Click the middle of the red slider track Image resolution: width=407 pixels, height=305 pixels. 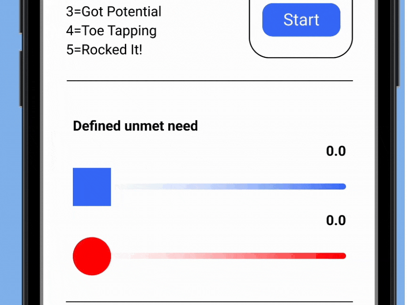tap(230, 256)
